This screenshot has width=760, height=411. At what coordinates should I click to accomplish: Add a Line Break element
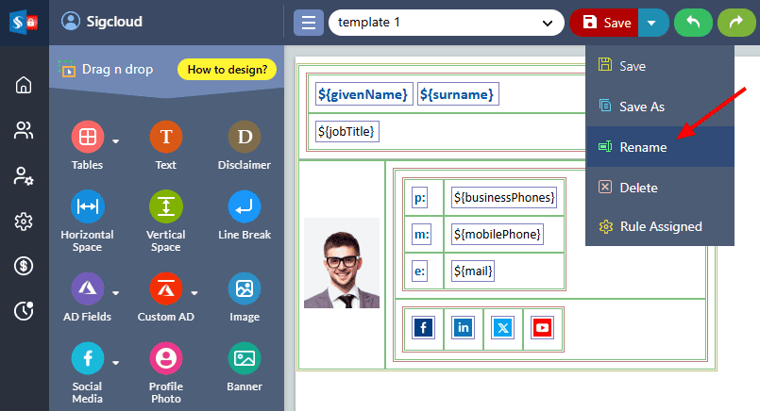(x=245, y=206)
